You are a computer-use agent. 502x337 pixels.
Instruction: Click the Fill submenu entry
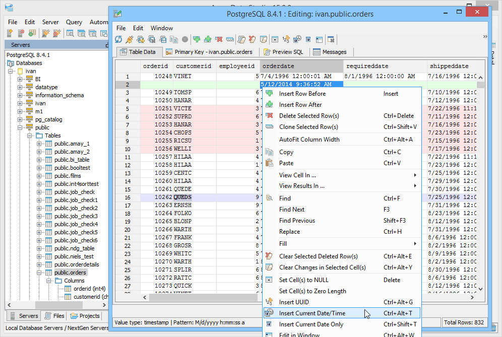click(342, 243)
